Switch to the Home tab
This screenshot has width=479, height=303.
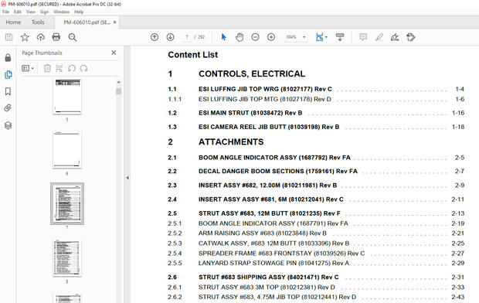click(13, 22)
